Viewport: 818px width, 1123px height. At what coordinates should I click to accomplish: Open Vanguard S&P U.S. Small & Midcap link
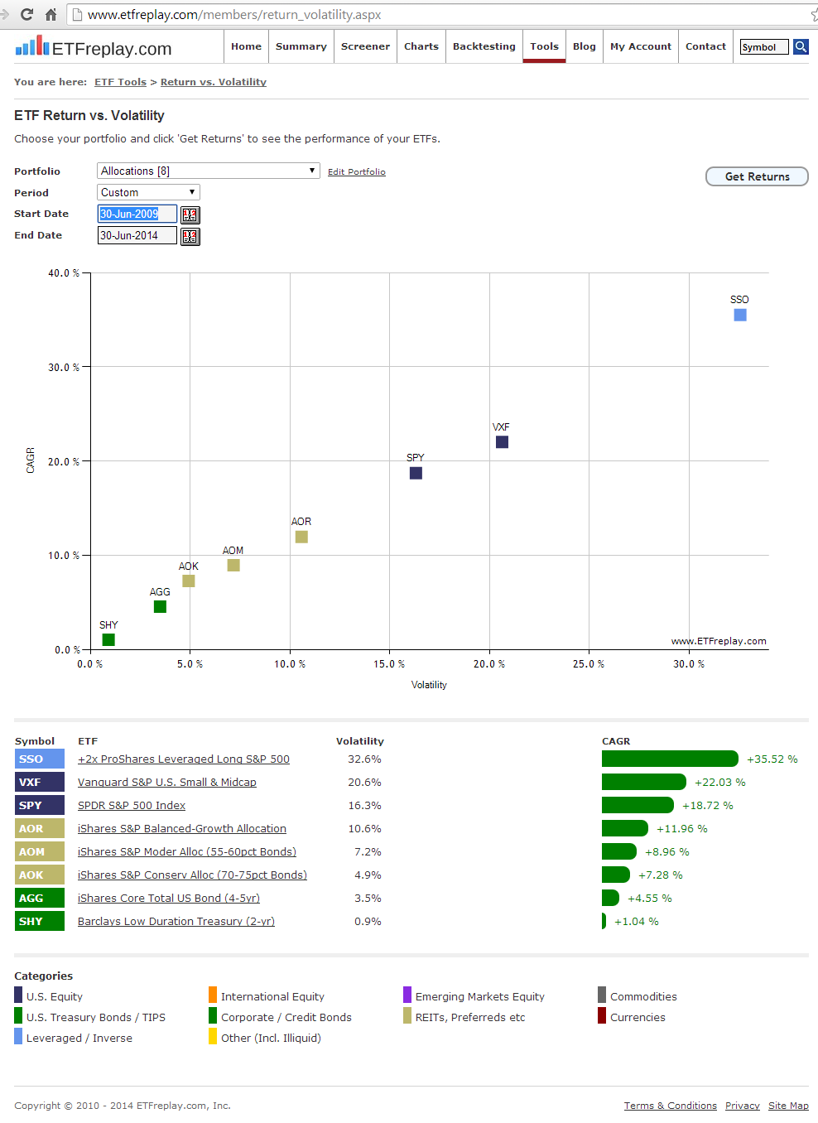coord(167,782)
